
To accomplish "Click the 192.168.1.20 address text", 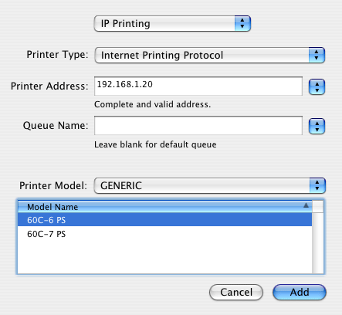I will pos(125,84).
